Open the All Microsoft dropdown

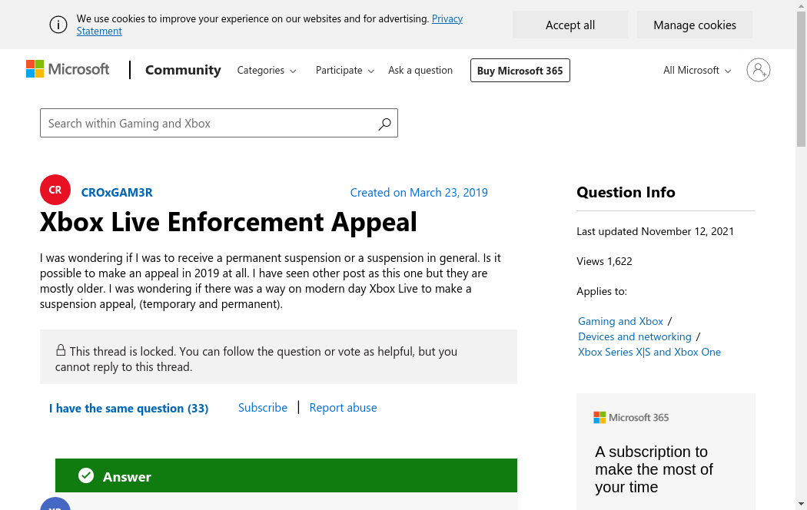point(697,71)
